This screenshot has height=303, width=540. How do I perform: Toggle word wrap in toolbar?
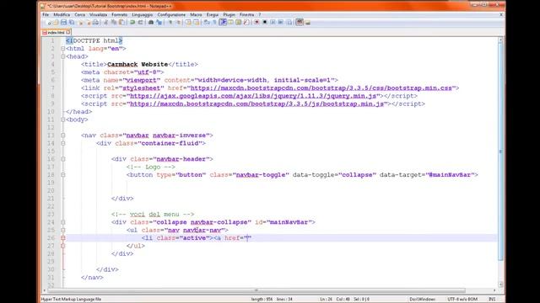pyautogui.click(x=207, y=23)
